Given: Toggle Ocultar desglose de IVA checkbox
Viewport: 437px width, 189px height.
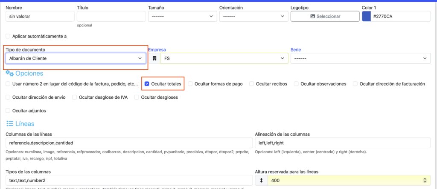Looking at the screenshot, I should 75,97.
